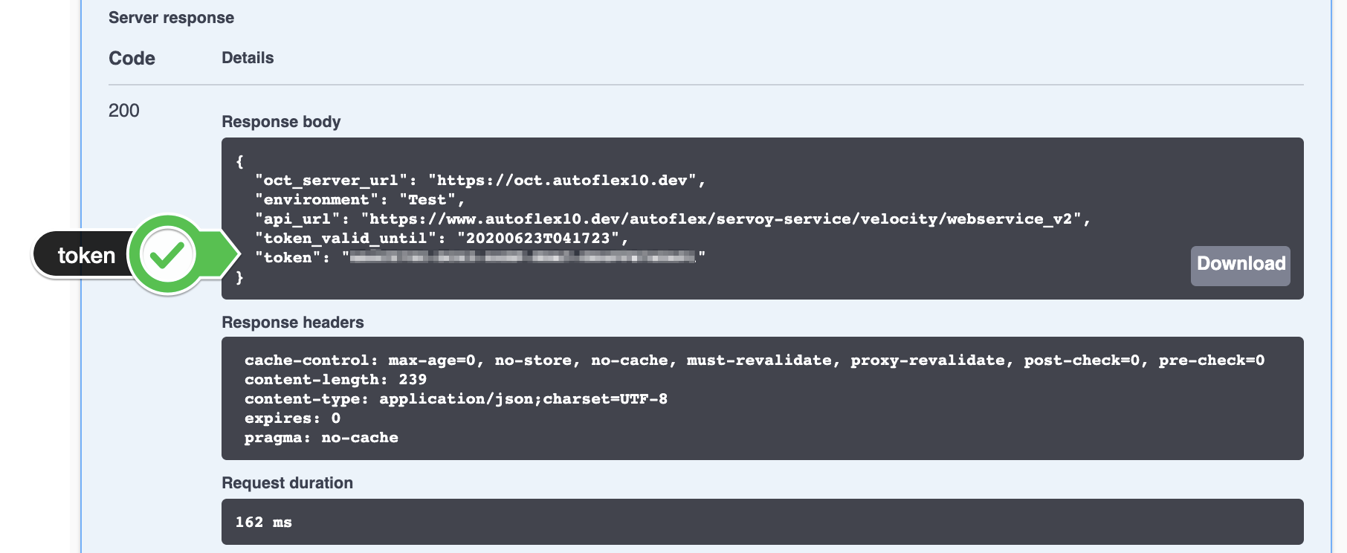Click the content-length: 239 line
This screenshot has width=1347, height=553.
click(335, 379)
